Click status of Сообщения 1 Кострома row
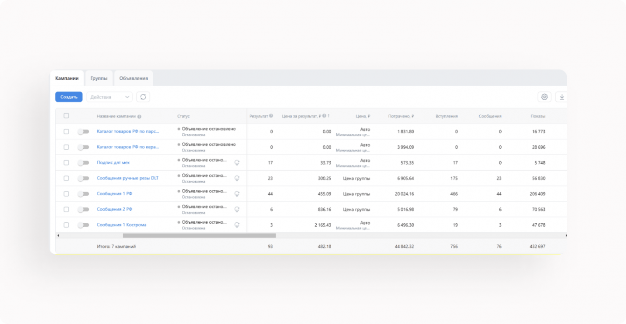 coord(202,225)
